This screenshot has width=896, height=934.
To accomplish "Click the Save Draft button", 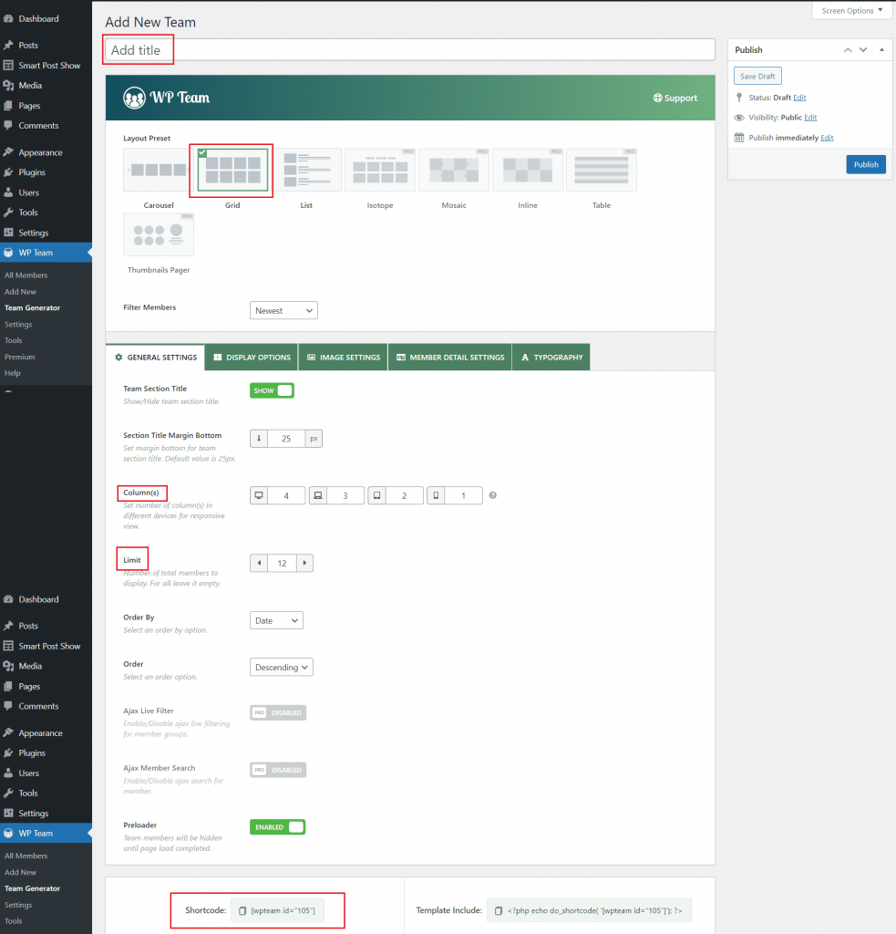I will [757, 77].
